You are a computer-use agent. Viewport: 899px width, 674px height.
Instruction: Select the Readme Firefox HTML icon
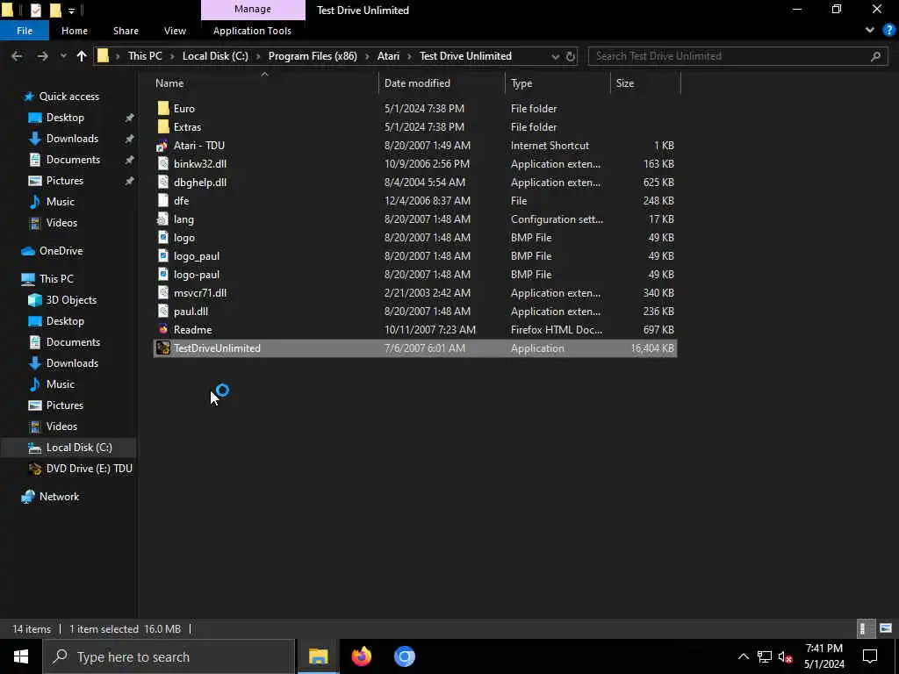[163, 330]
